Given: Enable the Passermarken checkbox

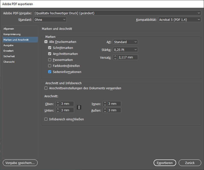Looking at the screenshot, I should [x=50, y=60].
